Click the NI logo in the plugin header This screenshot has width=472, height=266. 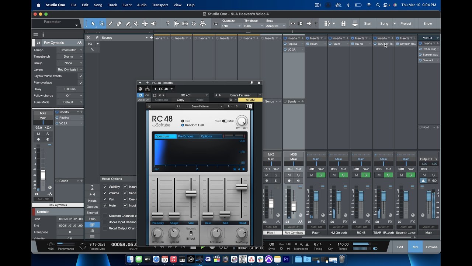click(x=249, y=106)
